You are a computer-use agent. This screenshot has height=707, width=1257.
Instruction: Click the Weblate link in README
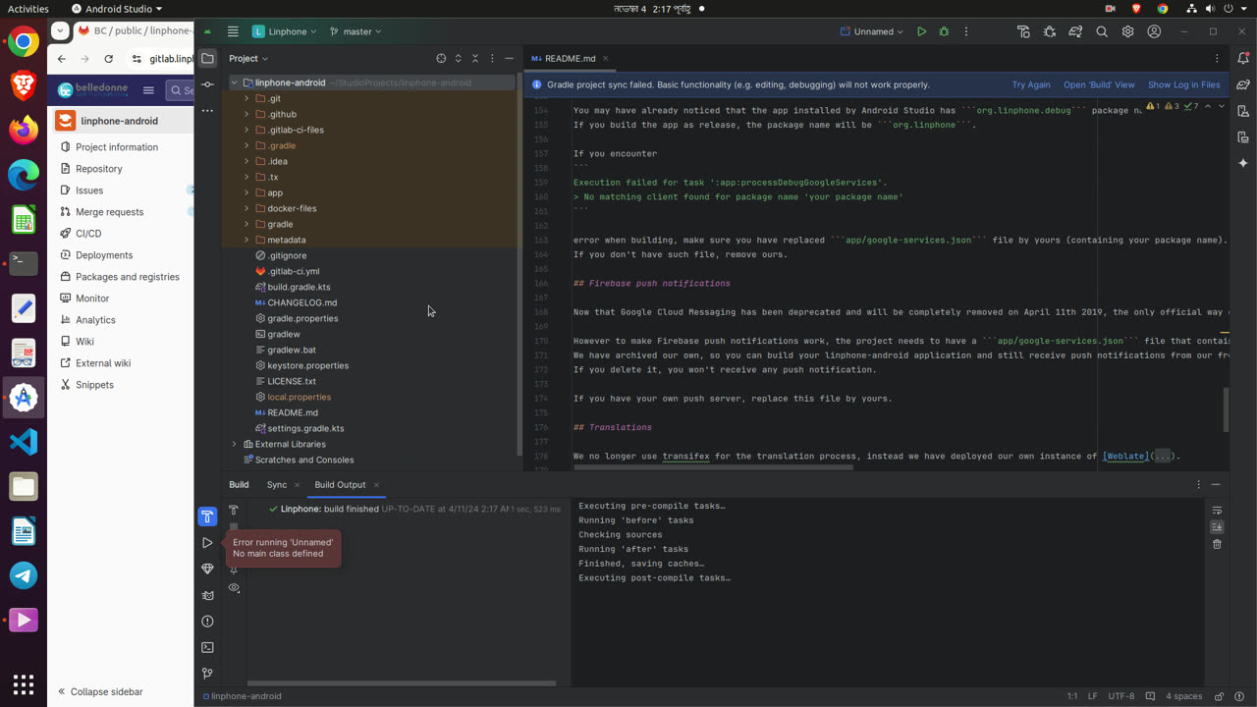(x=1125, y=457)
